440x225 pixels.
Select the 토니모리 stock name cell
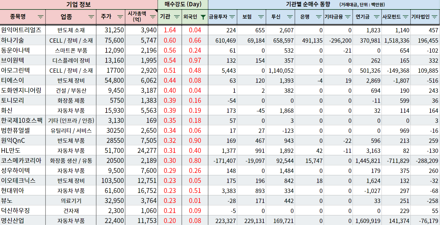(x=23, y=100)
